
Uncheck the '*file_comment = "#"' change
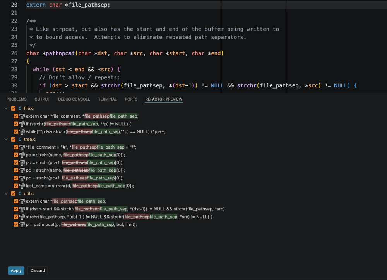16,147
